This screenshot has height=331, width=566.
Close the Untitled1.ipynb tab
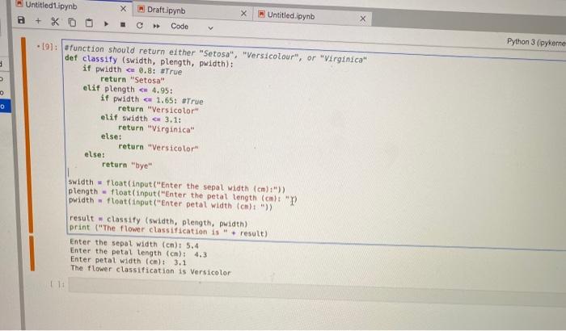tap(123, 8)
